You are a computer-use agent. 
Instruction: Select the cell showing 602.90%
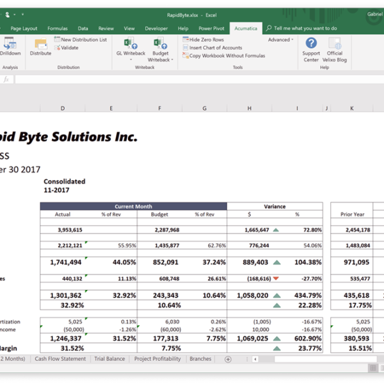tap(297, 339)
